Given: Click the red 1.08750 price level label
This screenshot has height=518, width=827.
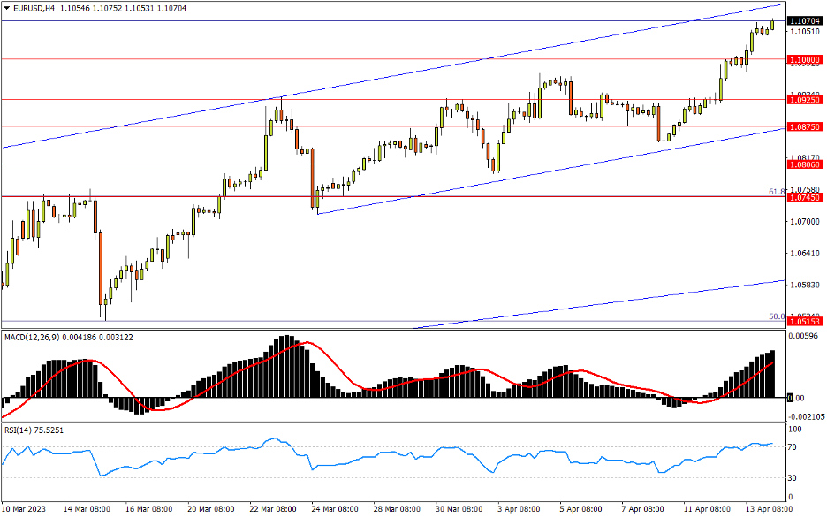Looking at the screenshot, I should [x=804, y=127].
